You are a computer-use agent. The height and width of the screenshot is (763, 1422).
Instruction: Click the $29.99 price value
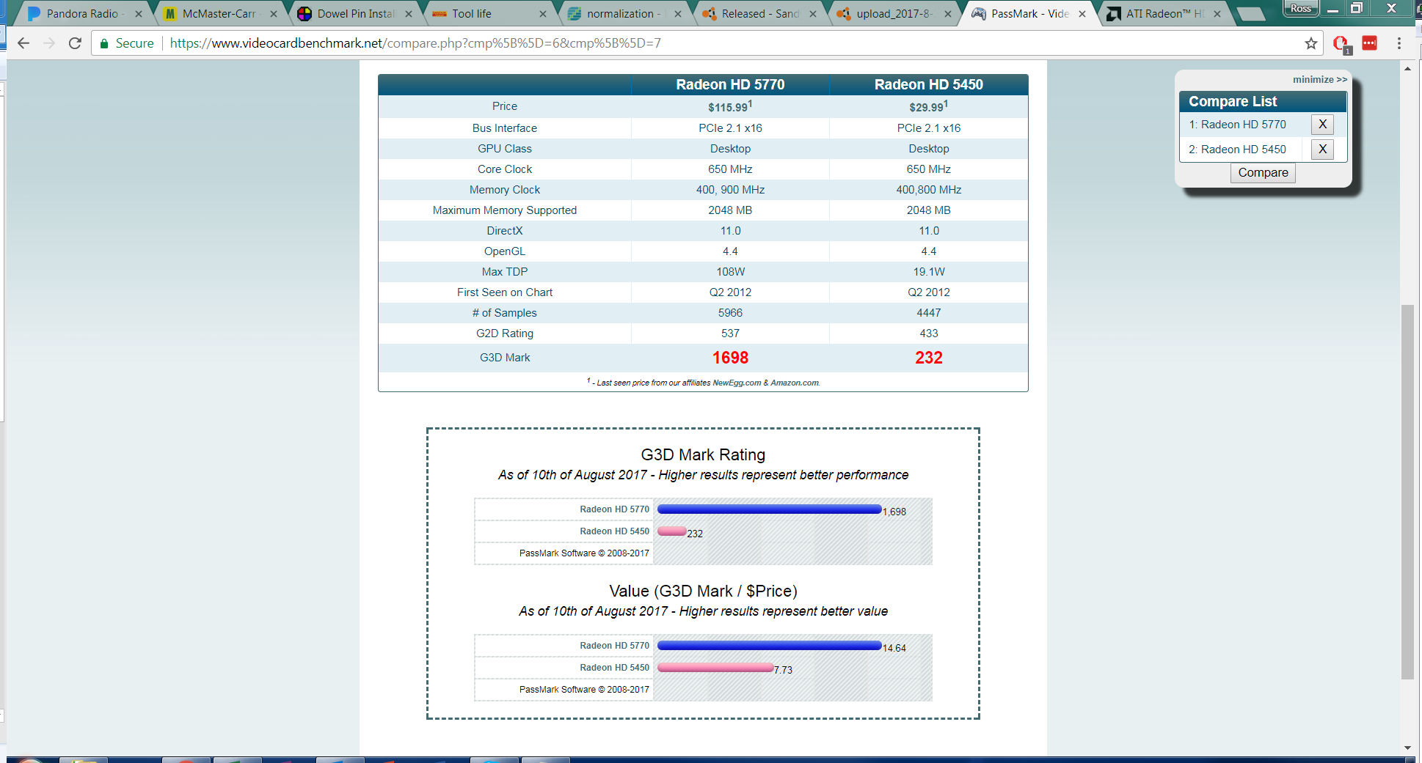[929, 107]
